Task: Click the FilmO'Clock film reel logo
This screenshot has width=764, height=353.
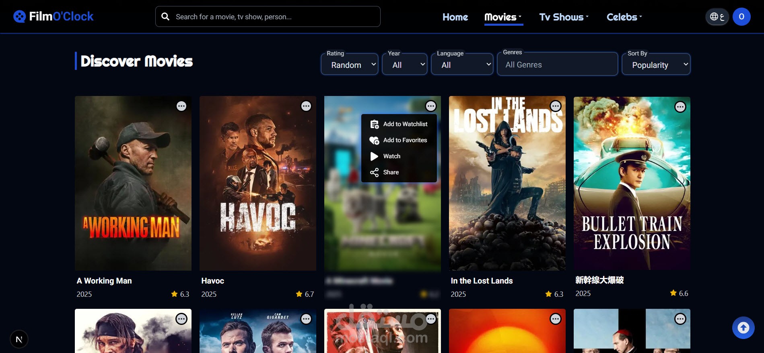Action: click(19, 16)
